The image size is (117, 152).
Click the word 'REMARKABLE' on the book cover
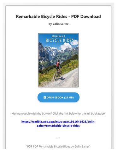click(58, 36)
